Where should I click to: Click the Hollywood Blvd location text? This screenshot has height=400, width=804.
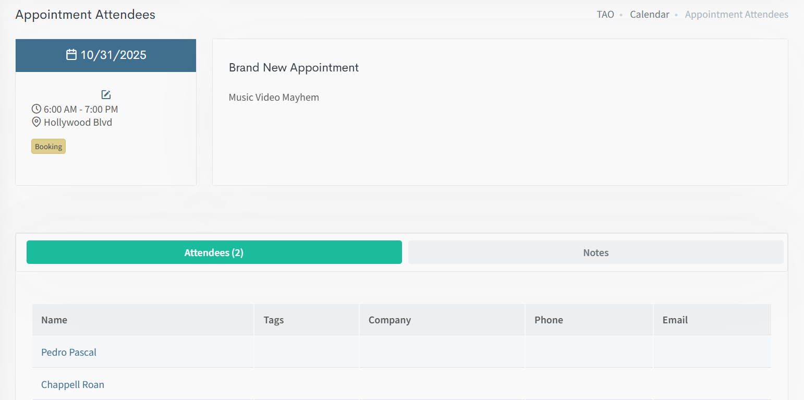pyautogui.click(x=78, y=122)
